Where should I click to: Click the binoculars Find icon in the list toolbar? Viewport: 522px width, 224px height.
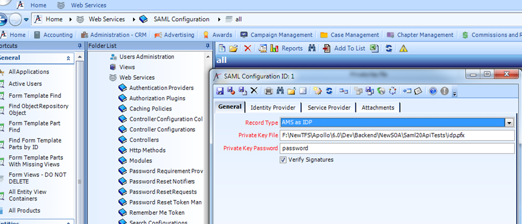click(x=312, y=48)
